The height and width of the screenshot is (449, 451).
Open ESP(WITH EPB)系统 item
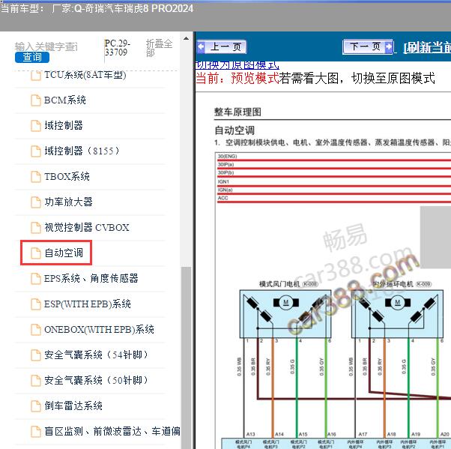(88, 304)
